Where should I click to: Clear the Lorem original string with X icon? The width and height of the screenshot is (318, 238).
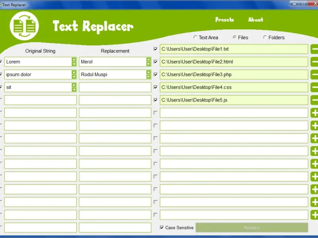[x=74, y=59]
